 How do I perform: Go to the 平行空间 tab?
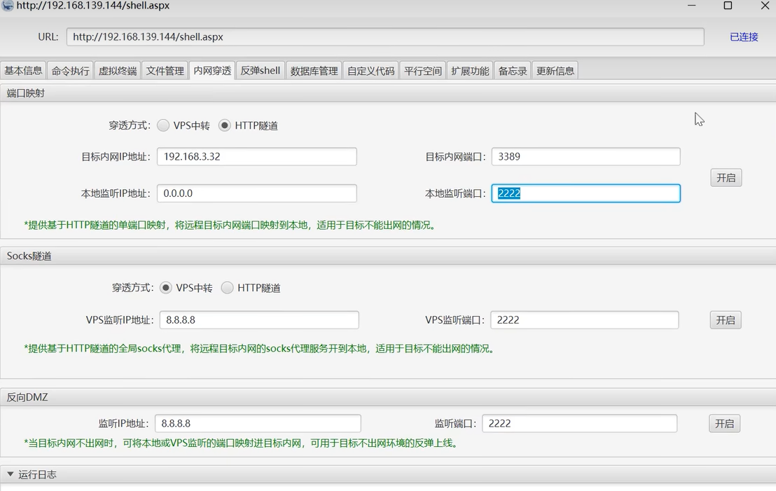tap(422, 70)
